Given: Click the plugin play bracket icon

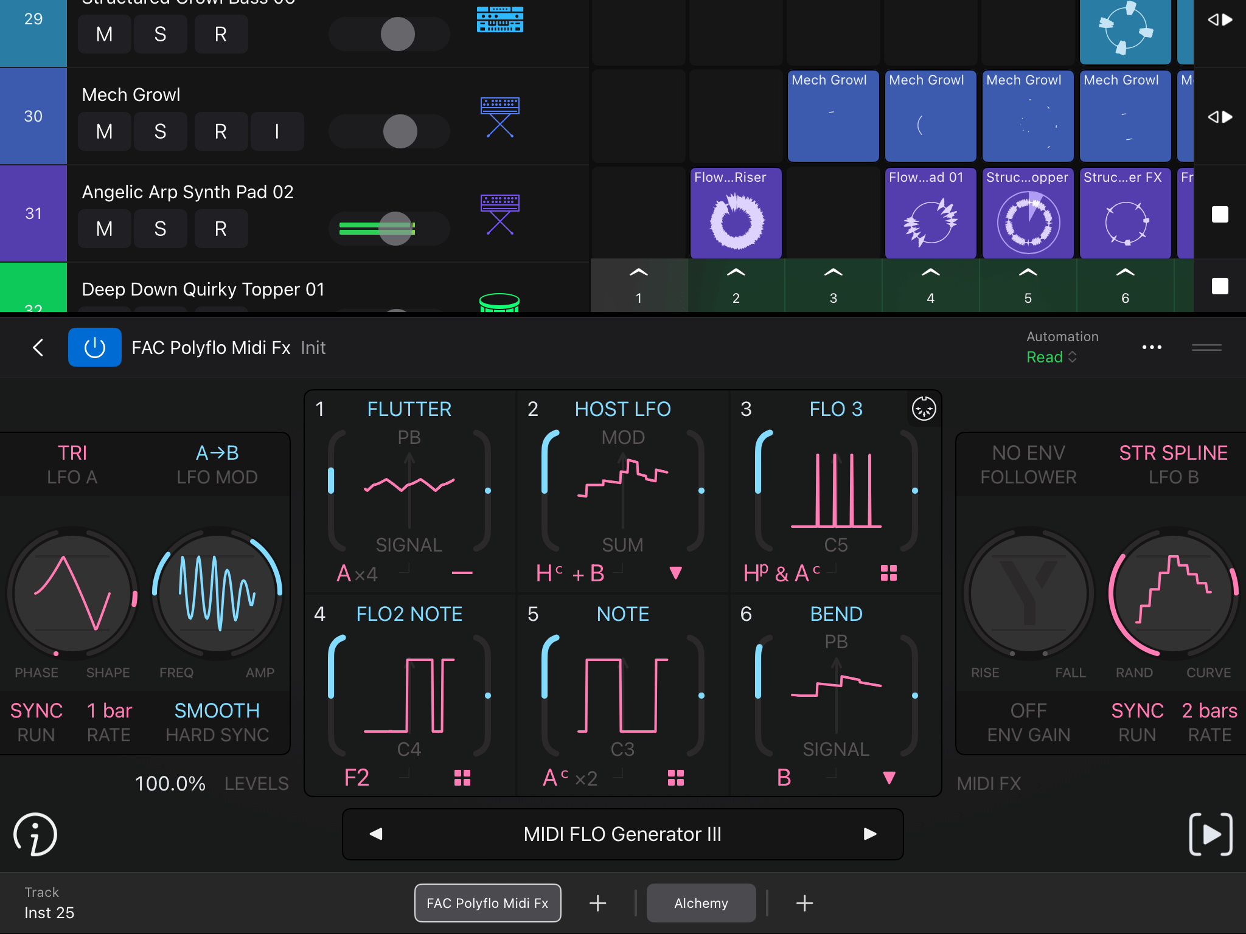Looking at the screenshot, I should pos(1210,834).
